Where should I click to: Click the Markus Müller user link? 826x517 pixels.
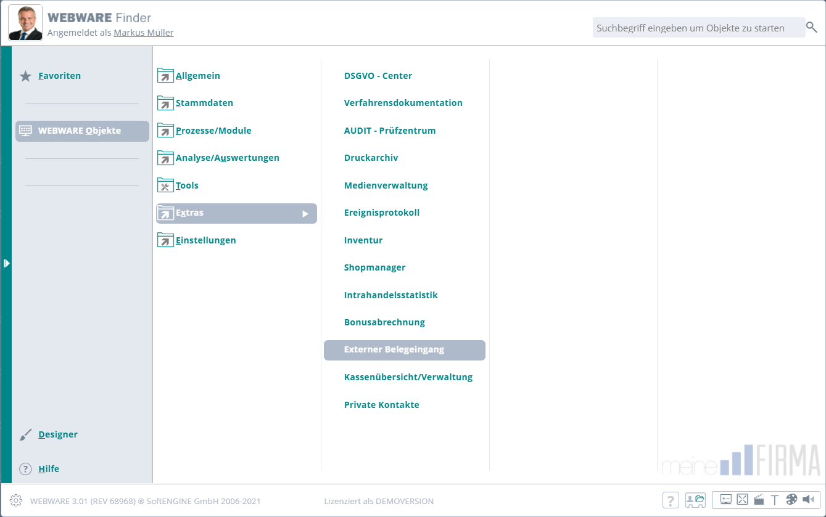click(143, 33)
